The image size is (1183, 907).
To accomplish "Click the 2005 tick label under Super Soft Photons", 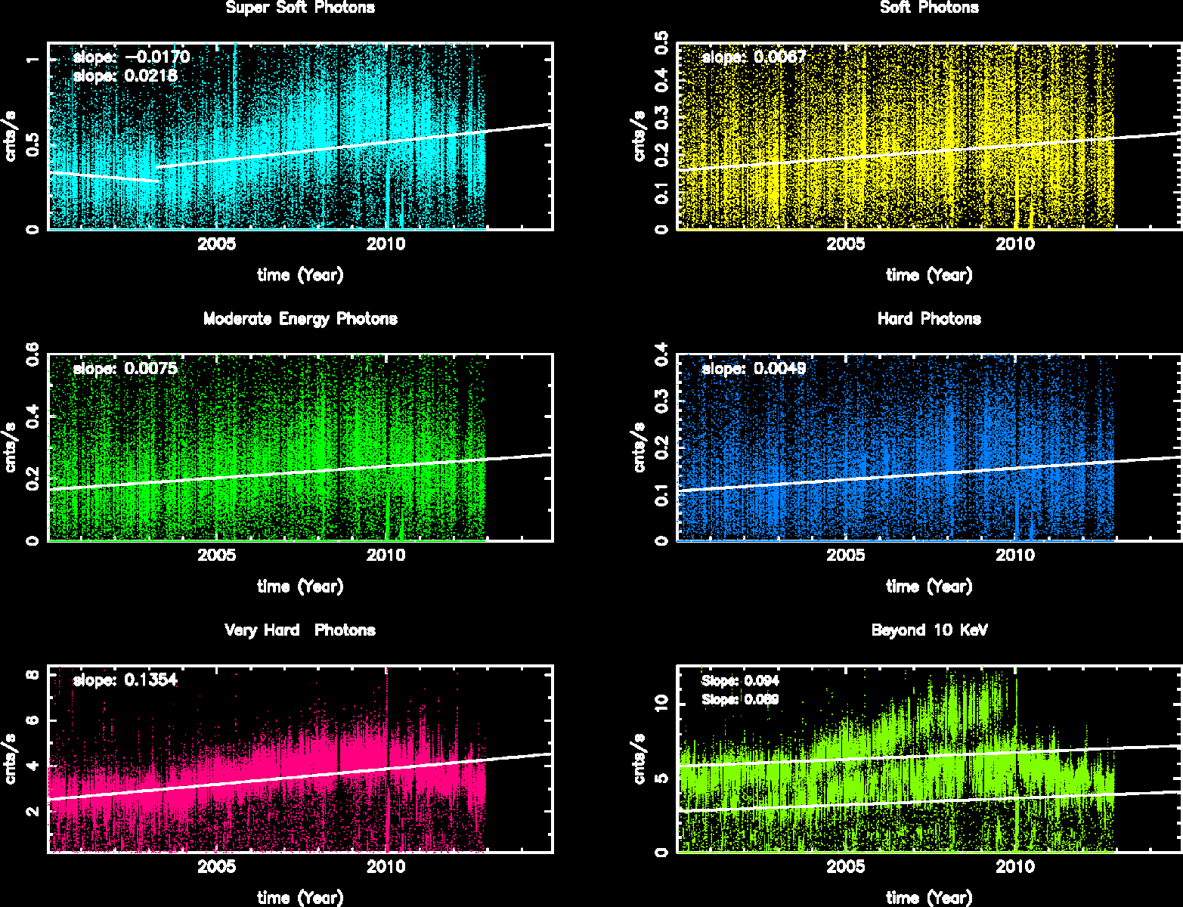I will [217, 244].
